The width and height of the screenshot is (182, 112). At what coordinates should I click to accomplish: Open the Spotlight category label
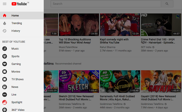click(x=17, y=102)
